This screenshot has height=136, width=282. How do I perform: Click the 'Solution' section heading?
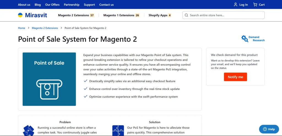pos(155,122)
